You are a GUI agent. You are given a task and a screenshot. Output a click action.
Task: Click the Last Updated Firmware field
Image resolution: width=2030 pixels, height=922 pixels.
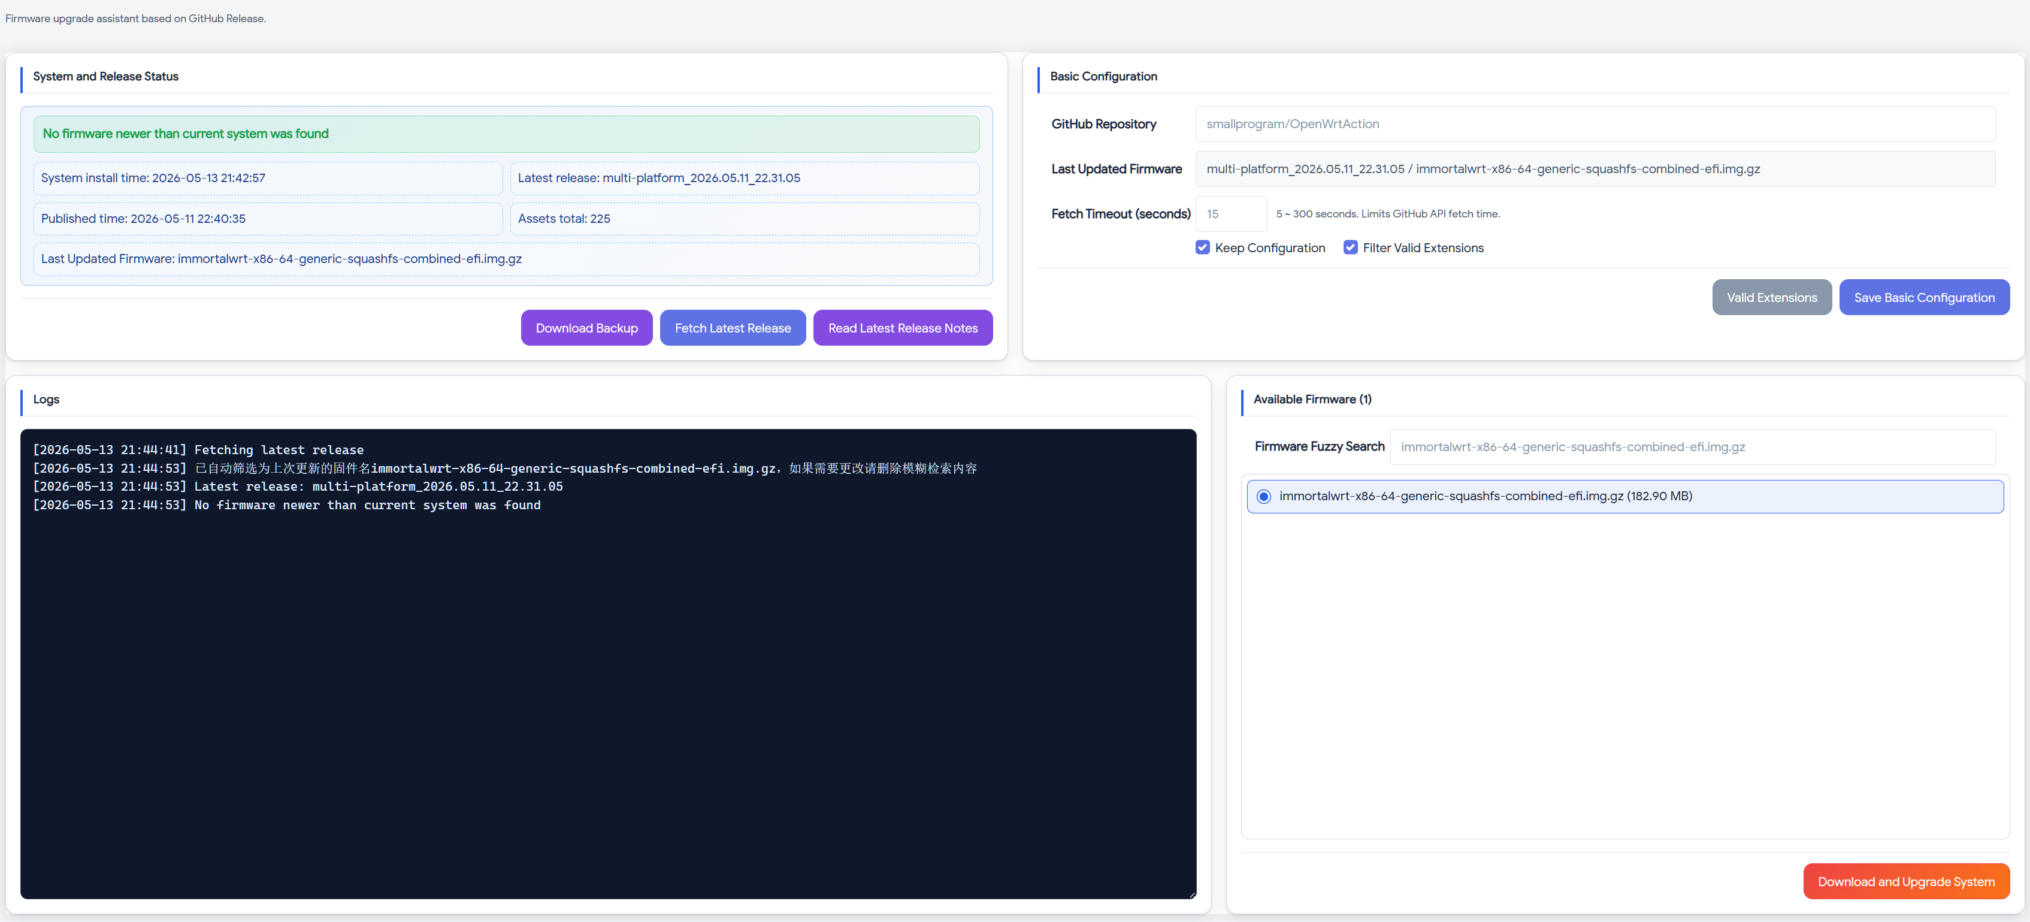coord(1595,168)
